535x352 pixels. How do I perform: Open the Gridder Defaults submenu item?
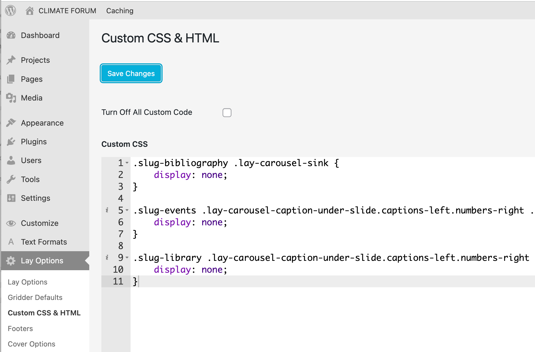point(35,297)
